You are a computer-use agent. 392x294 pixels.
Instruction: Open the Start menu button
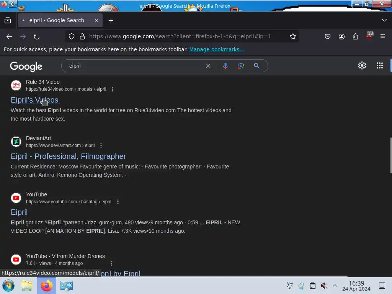click(x=8, y=286)
